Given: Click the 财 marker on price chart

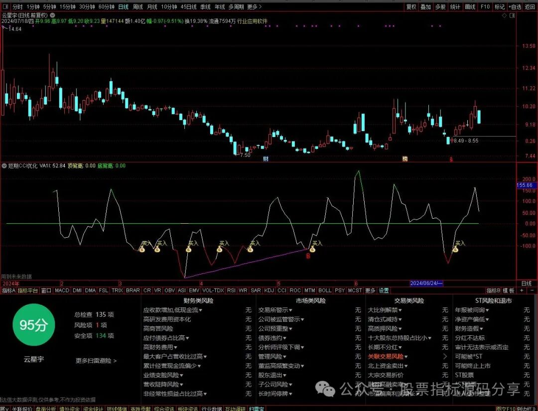Looking at the screenshot, I should coord(266,159).
